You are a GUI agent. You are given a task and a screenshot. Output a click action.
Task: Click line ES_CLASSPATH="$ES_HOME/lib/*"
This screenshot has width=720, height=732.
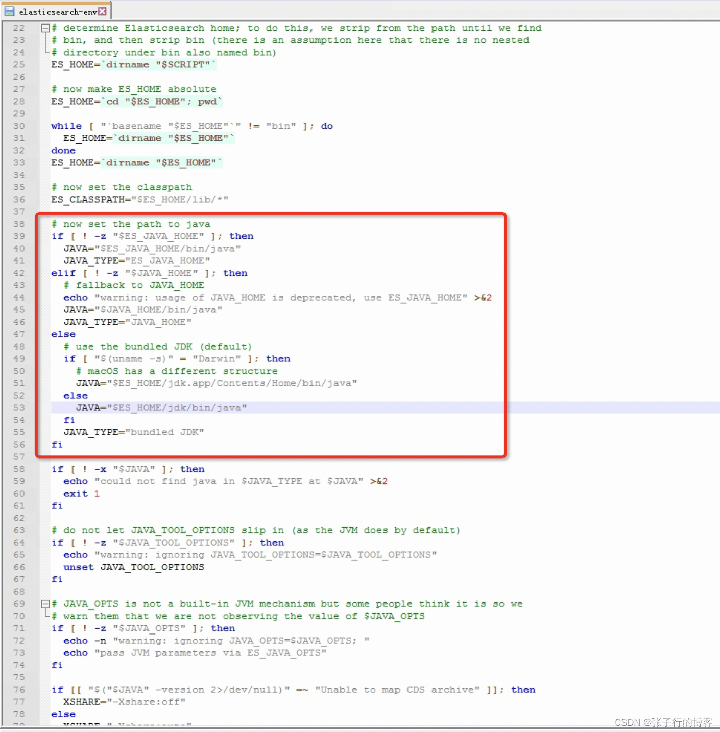(139, 200)
